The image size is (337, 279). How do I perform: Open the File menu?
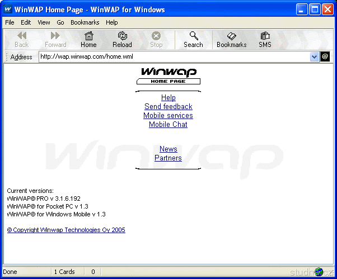pos(10,22)
